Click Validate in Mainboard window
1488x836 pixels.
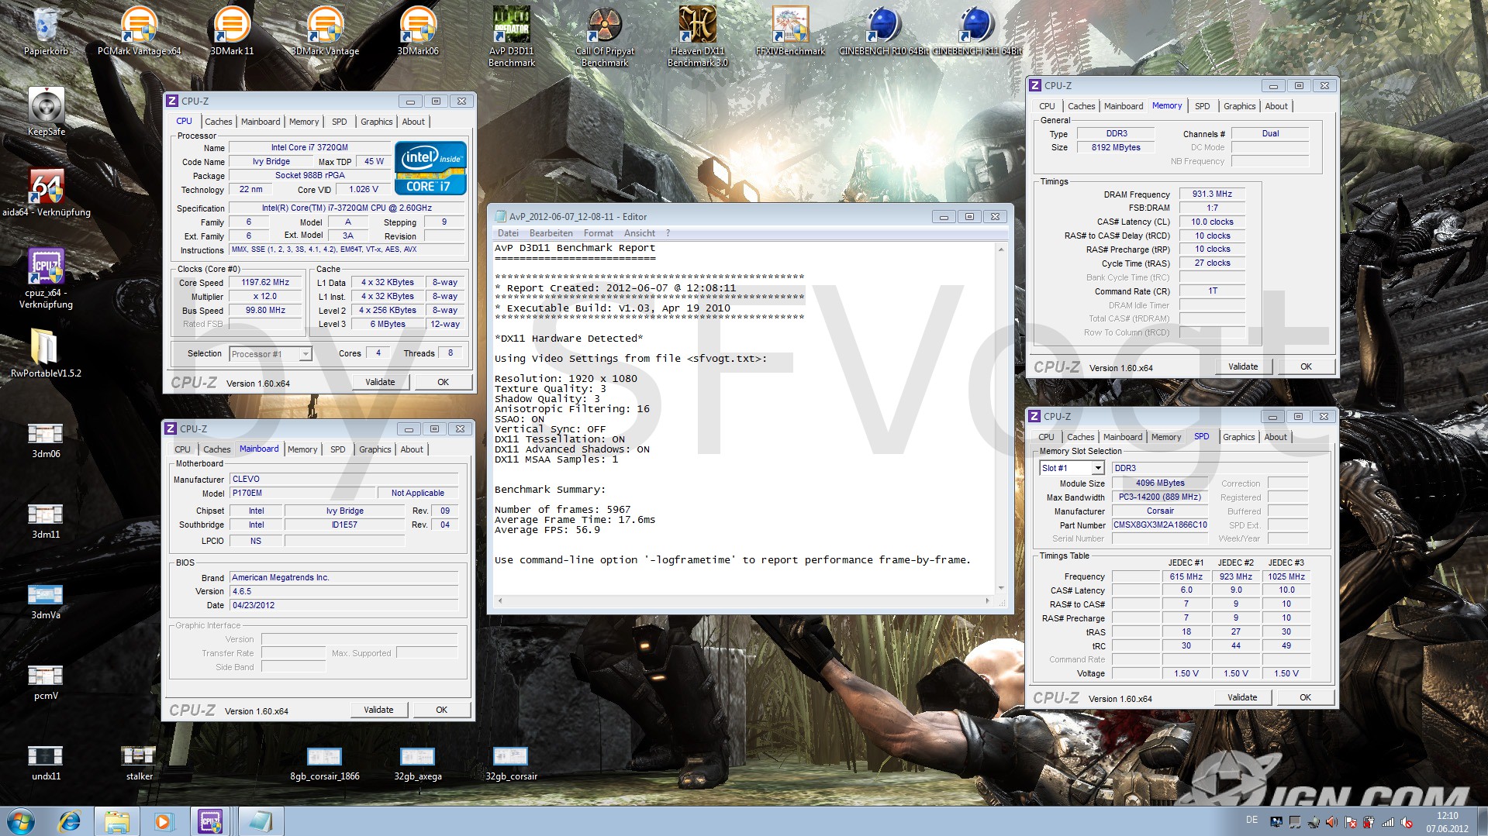click(378, 710)
